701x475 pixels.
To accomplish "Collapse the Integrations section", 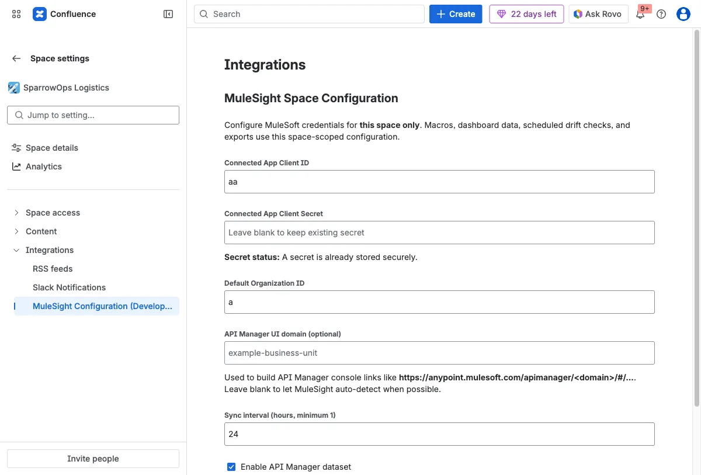I will [16, 249].
